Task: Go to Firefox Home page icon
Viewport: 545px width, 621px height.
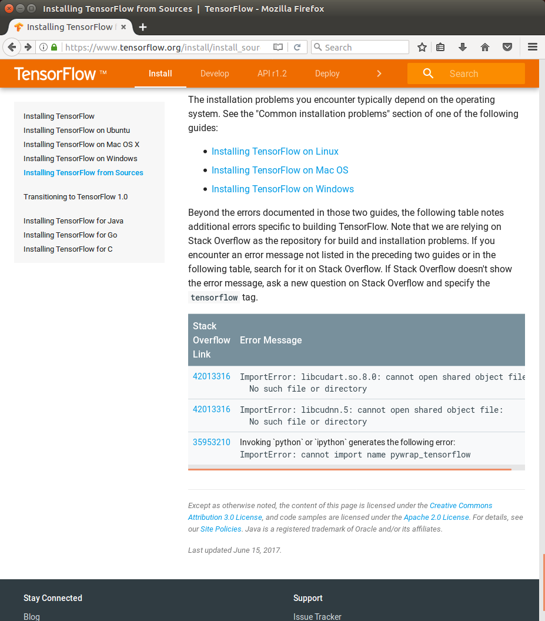Action: 485,47
